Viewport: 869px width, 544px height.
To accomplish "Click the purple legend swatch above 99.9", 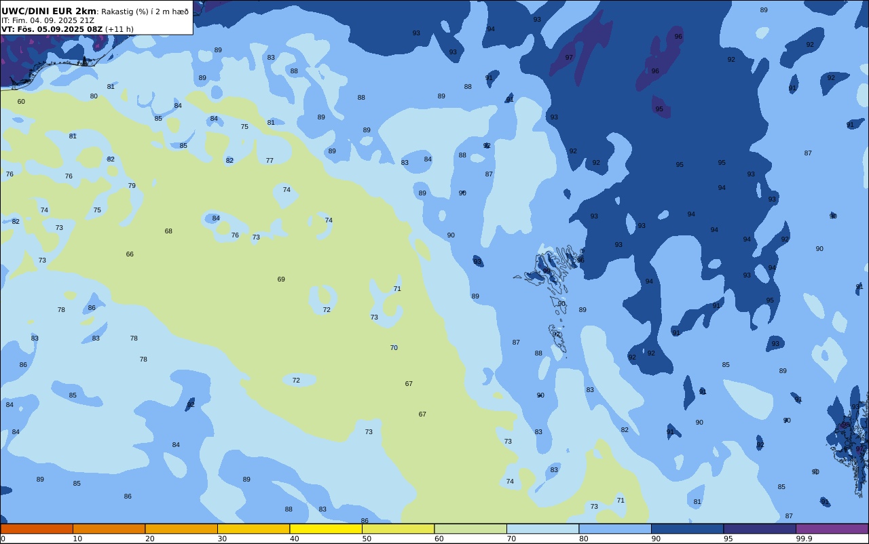I will (832, 528).
